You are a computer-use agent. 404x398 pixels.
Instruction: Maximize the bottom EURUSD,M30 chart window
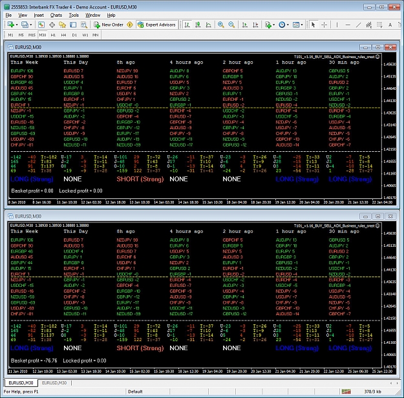pyautogui.click(x=377, y=216)
